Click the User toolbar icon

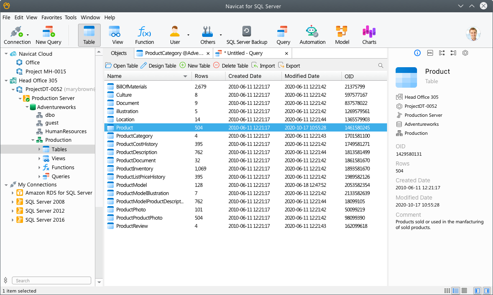[x=175, y=32]
